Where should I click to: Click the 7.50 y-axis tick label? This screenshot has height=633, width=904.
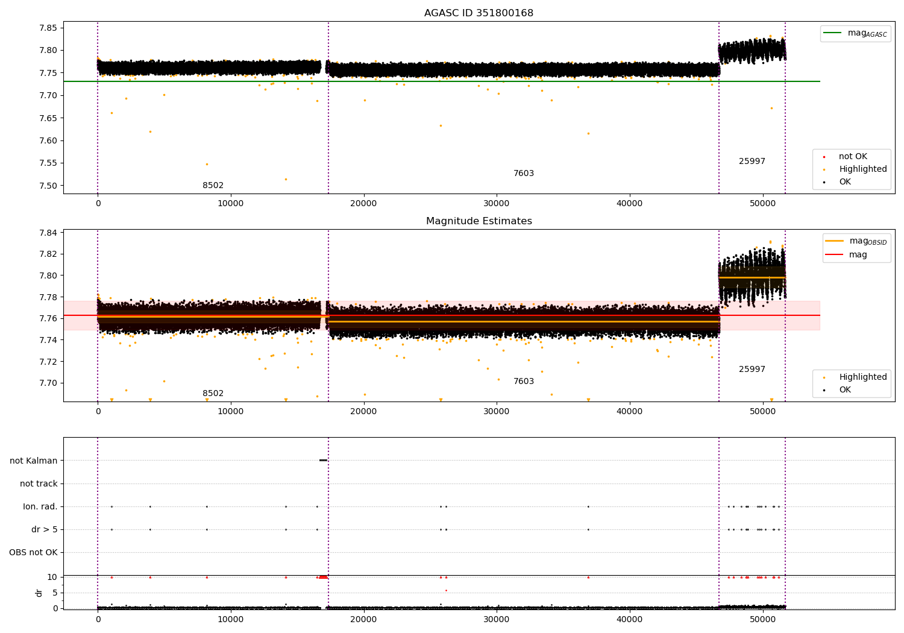[x=48, y=186]
